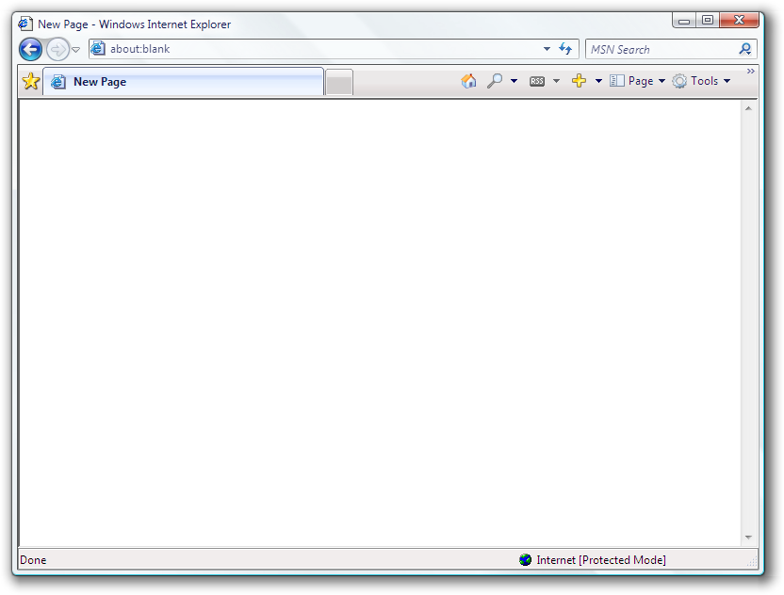Open the recent pages history dropdown

point(75,48)
